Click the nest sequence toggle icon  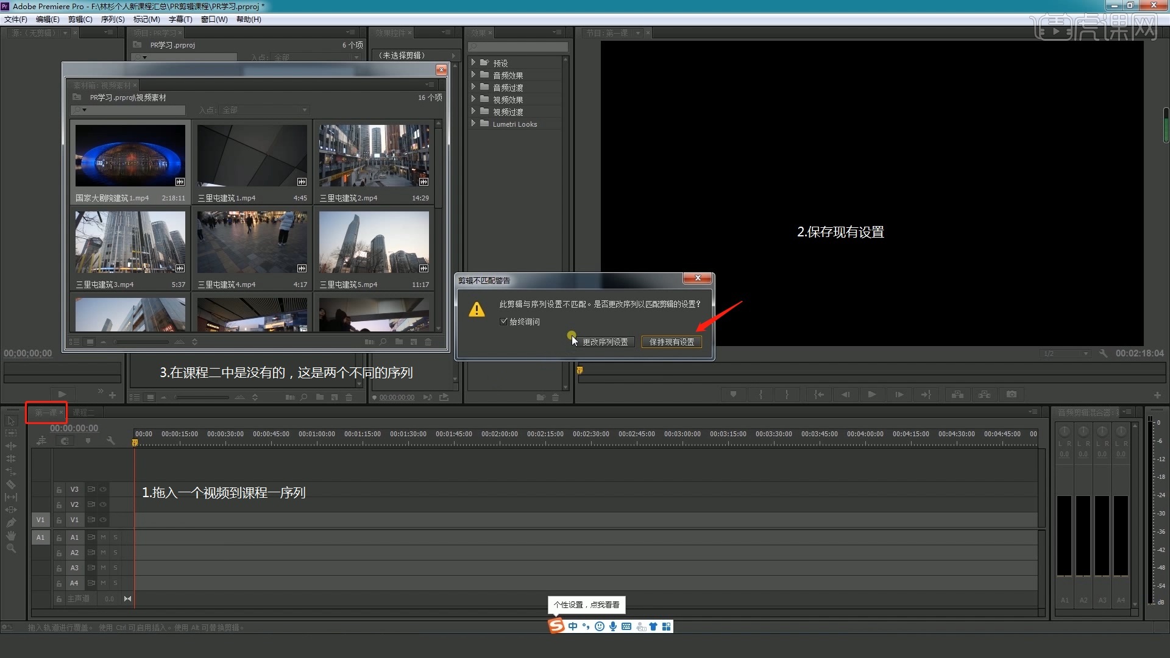[x=41, y=440]
